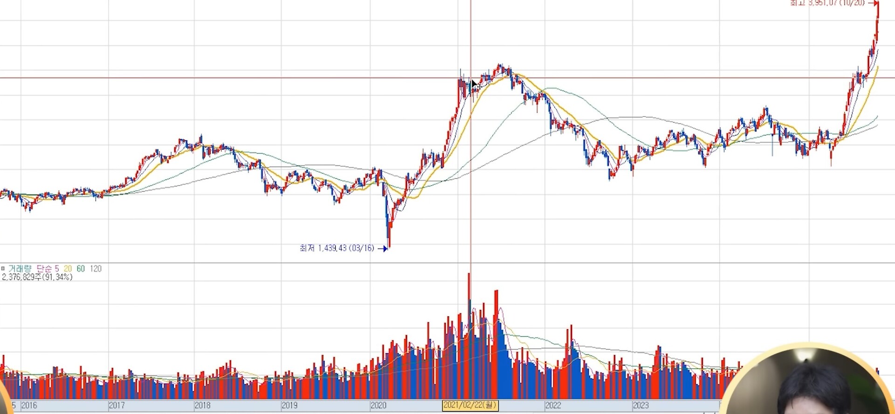The image size is (895, 414).
Task: Select the 20-period volume average label
Action: pos(68,269)
